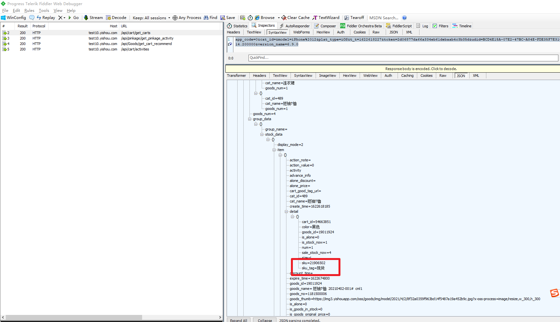Screen dimensions: 560x322
Task: Collapse the item tree node
Action: point(274,150)
